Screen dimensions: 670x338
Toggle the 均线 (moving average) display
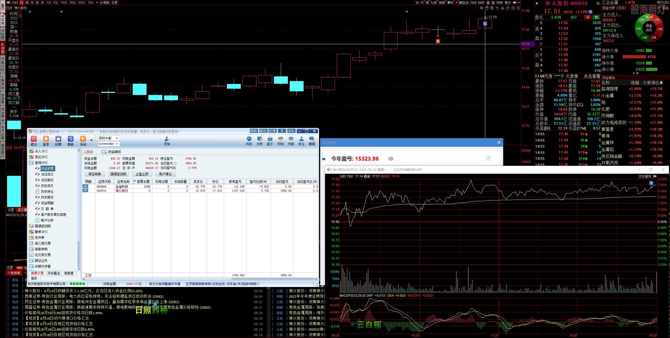pos(473,3)
